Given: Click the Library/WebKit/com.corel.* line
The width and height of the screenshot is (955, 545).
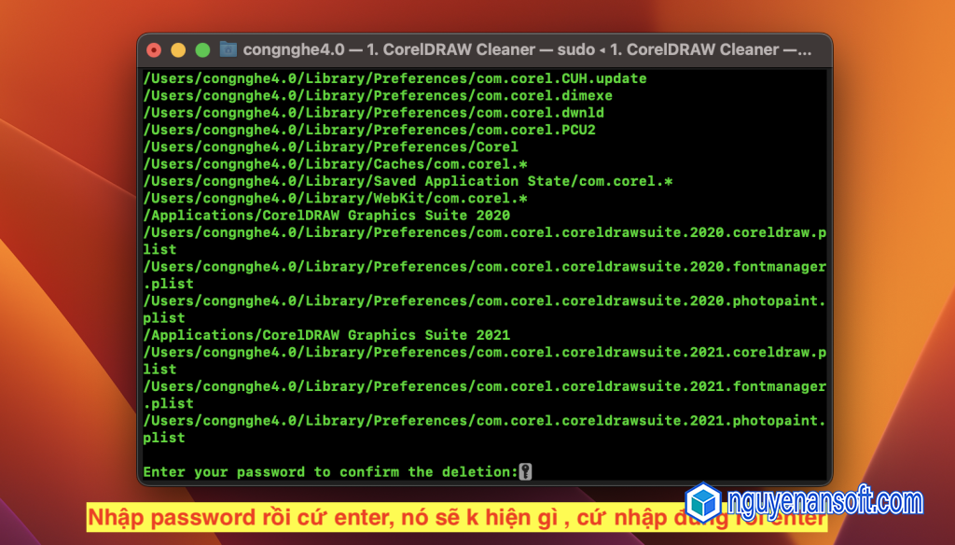Looking at the screenshot, I should [x=336, y=198].
